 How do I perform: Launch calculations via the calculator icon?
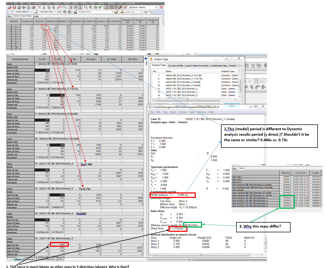(x=70, y=8)
